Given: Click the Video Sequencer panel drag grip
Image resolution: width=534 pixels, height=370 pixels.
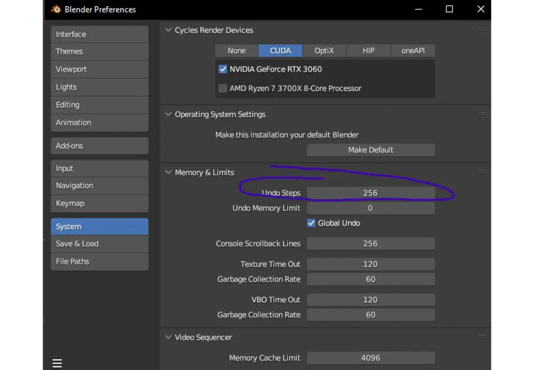Looking at the screenshot, I should 483,337.
